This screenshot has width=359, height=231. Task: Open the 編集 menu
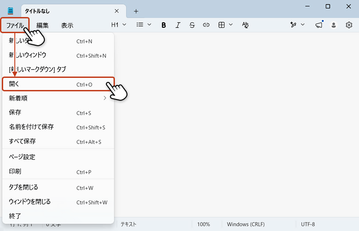42,25
